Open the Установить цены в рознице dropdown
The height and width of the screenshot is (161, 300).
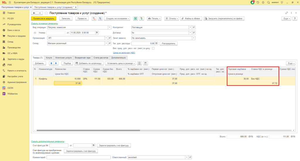pyautogui.click(x=120, y=63)
